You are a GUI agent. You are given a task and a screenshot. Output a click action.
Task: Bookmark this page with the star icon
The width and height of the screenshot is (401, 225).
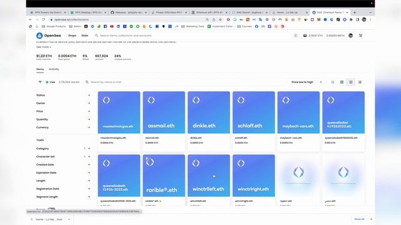coord(220,19)
